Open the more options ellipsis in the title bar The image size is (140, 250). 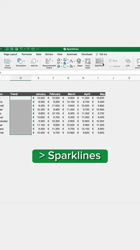click(38, 49)
